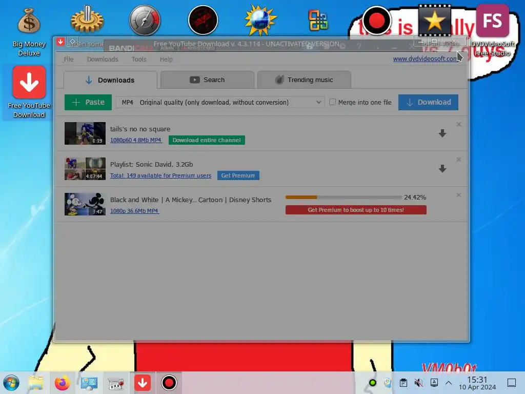525x394 pixels.
Task: Remove Playlist Sonic David from the list
Action: click(459, 160)
